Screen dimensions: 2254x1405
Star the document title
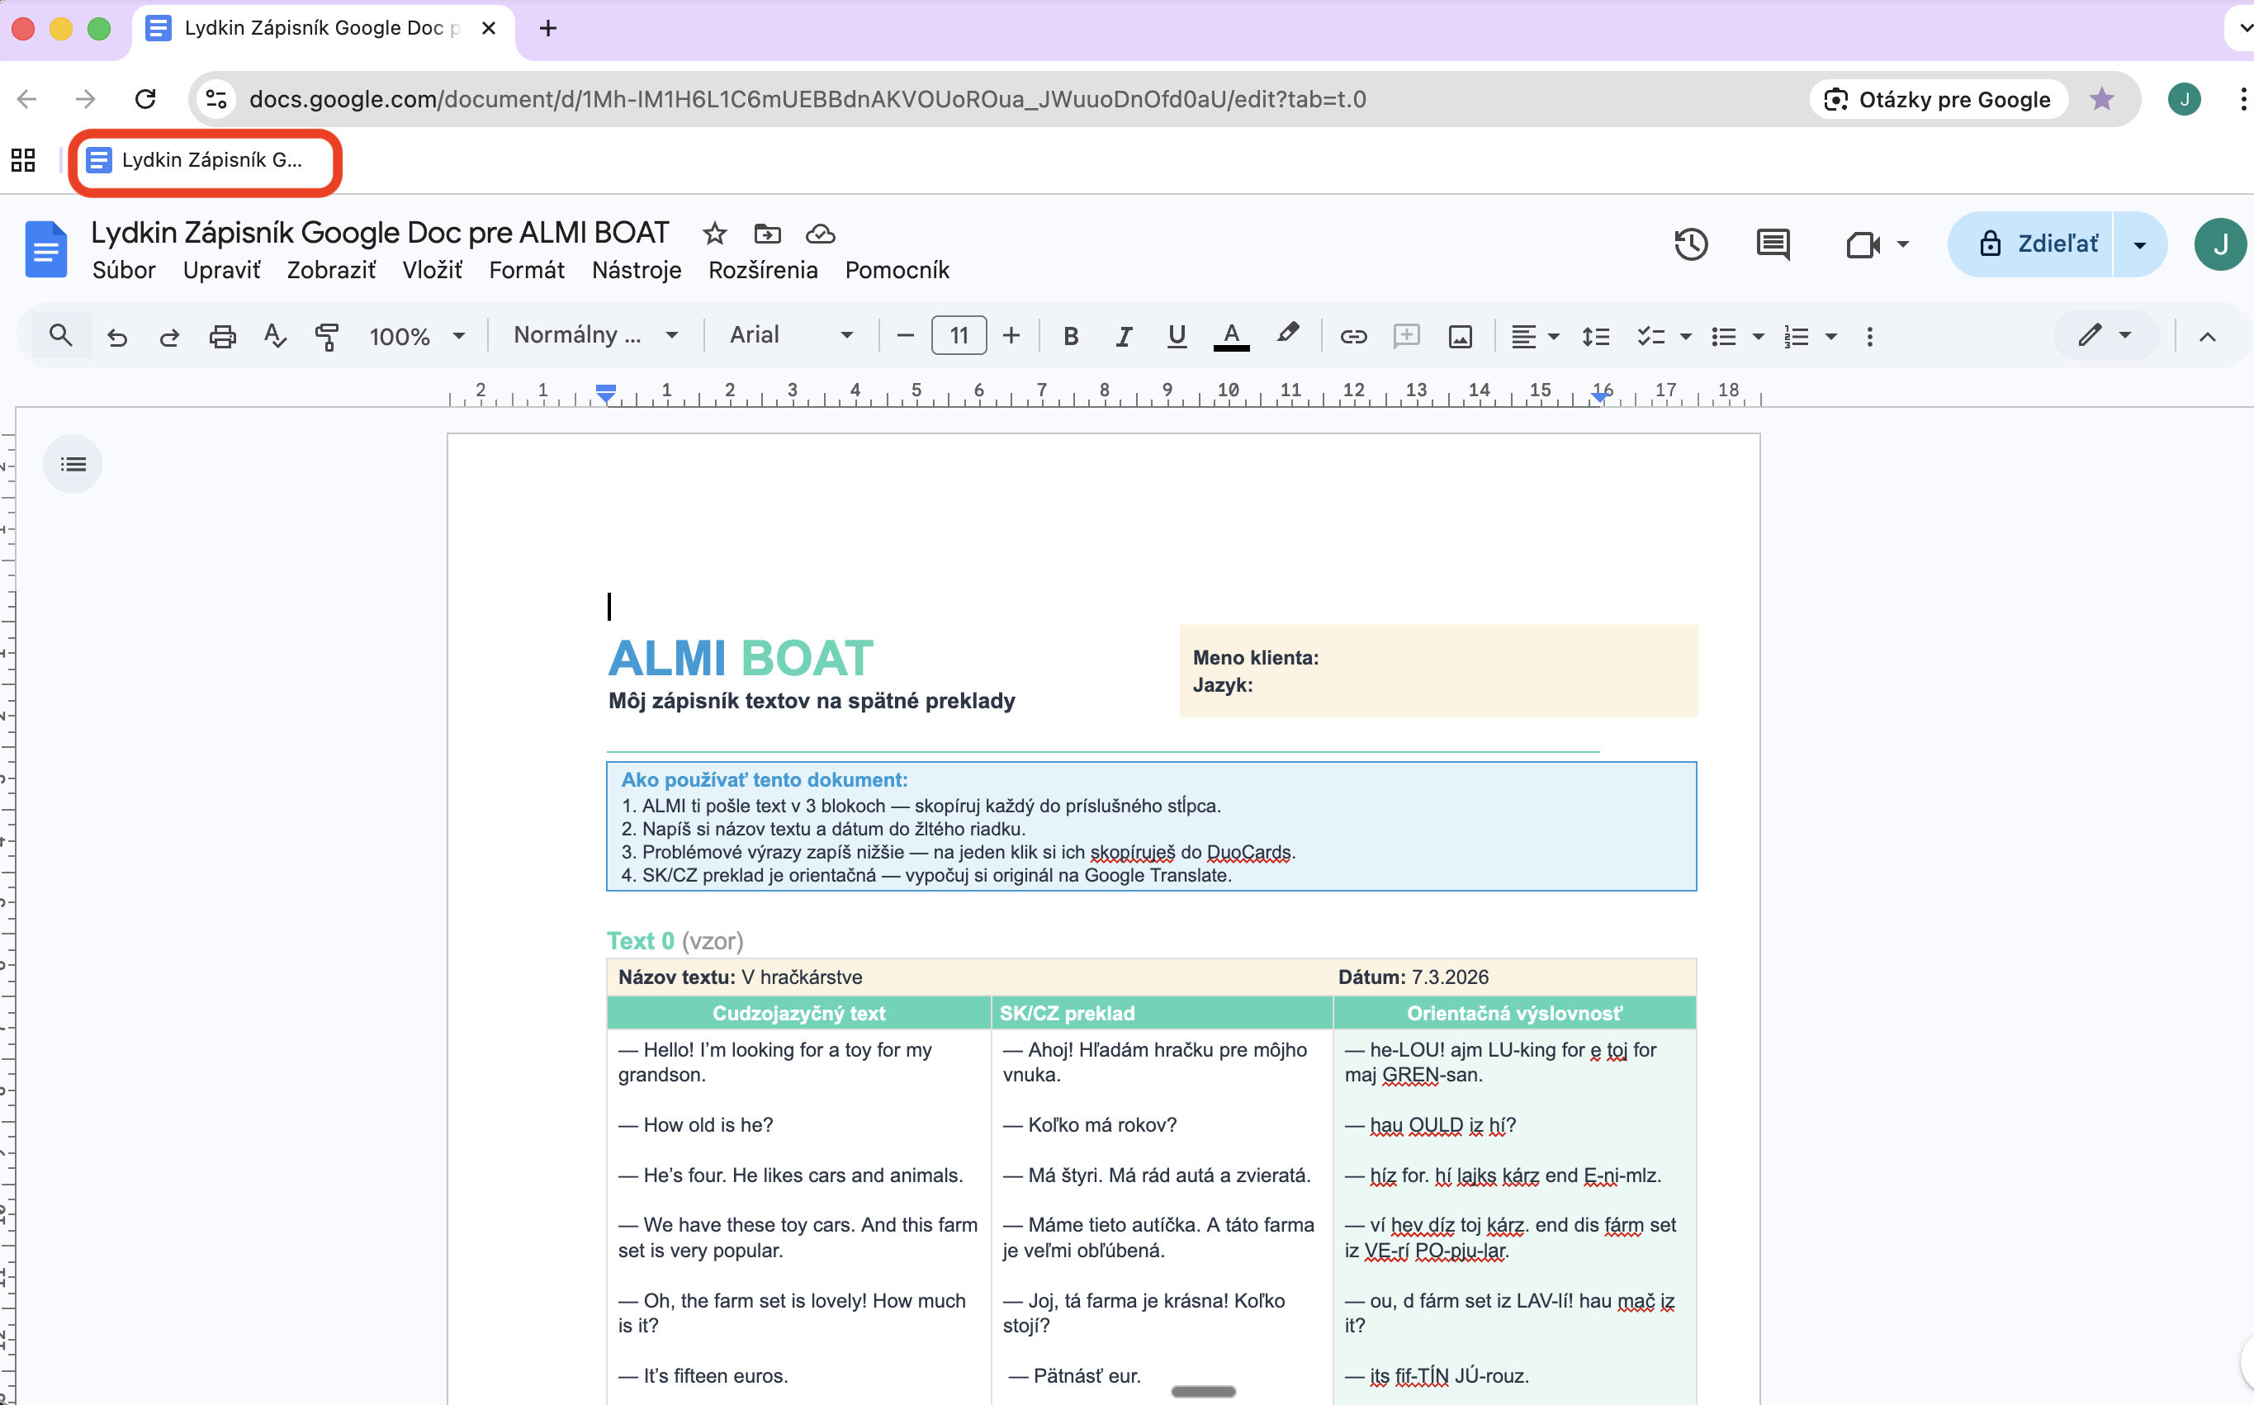(x=713, y=234)
